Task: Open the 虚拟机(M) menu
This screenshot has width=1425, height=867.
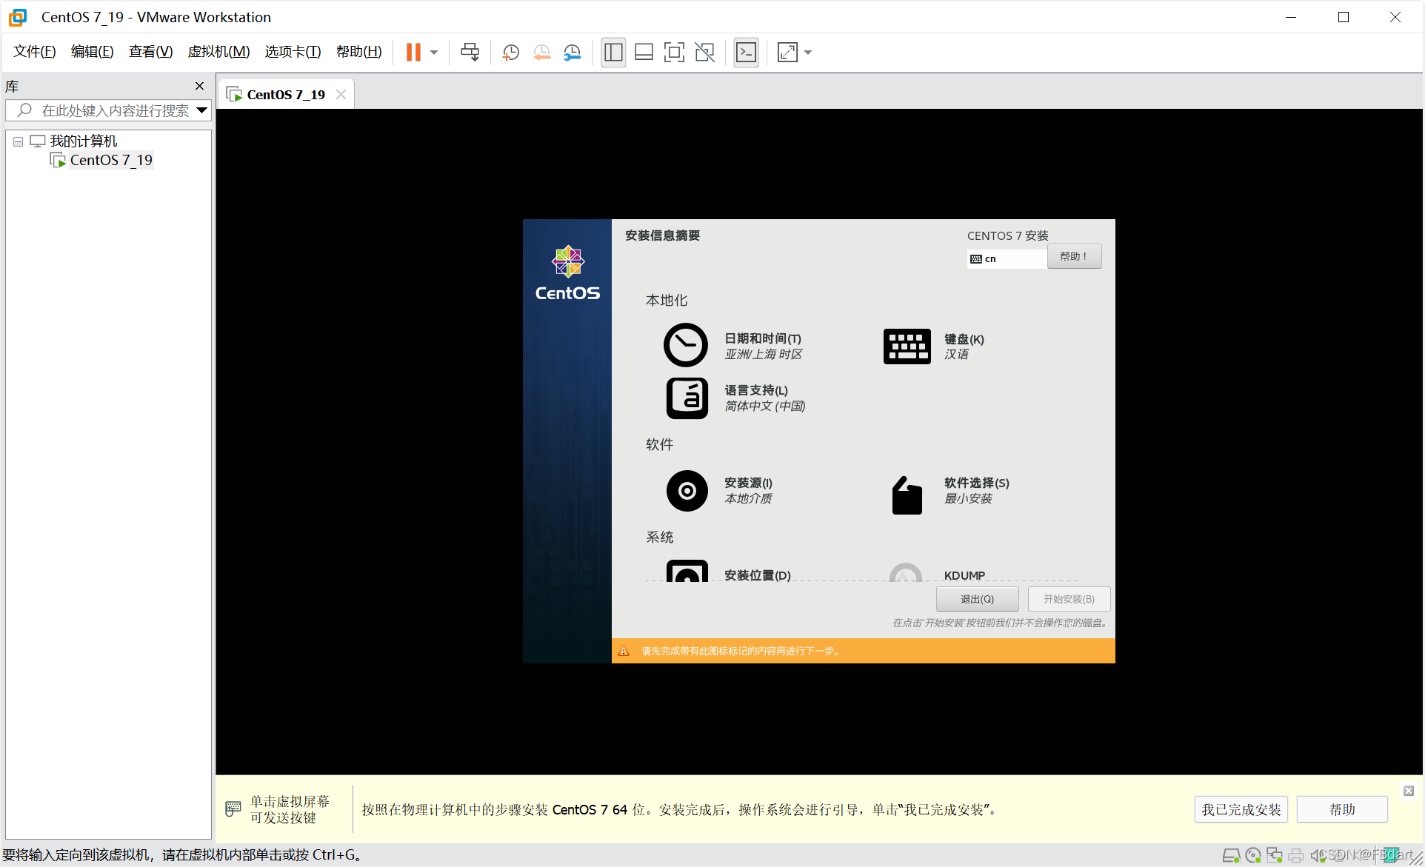Action: (218, 52)
